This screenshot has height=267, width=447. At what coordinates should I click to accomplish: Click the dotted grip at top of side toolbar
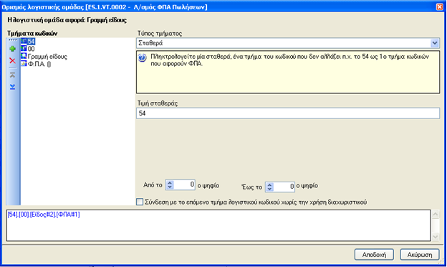click(x=12, y=40)
